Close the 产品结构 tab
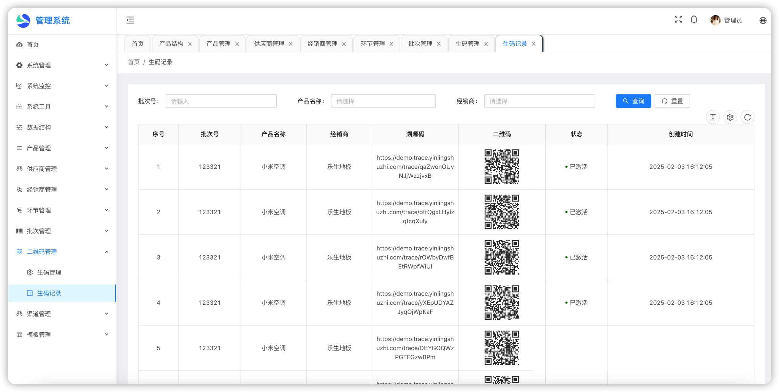Image resolution: width=779 pixels, height=392 pixels. coord(190,44)
